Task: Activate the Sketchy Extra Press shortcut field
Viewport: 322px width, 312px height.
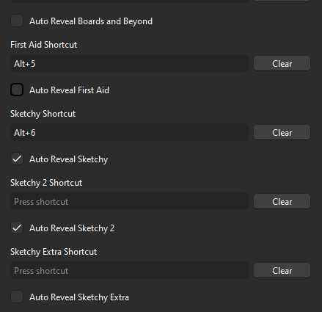Action: (x=129, y=270)
